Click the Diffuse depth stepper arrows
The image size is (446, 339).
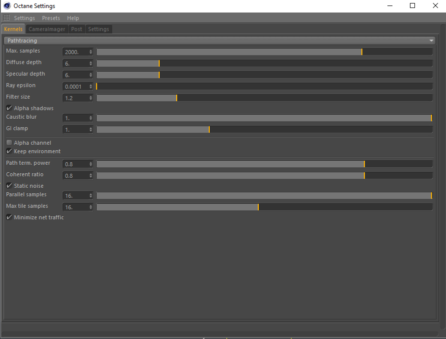(91, 63)
